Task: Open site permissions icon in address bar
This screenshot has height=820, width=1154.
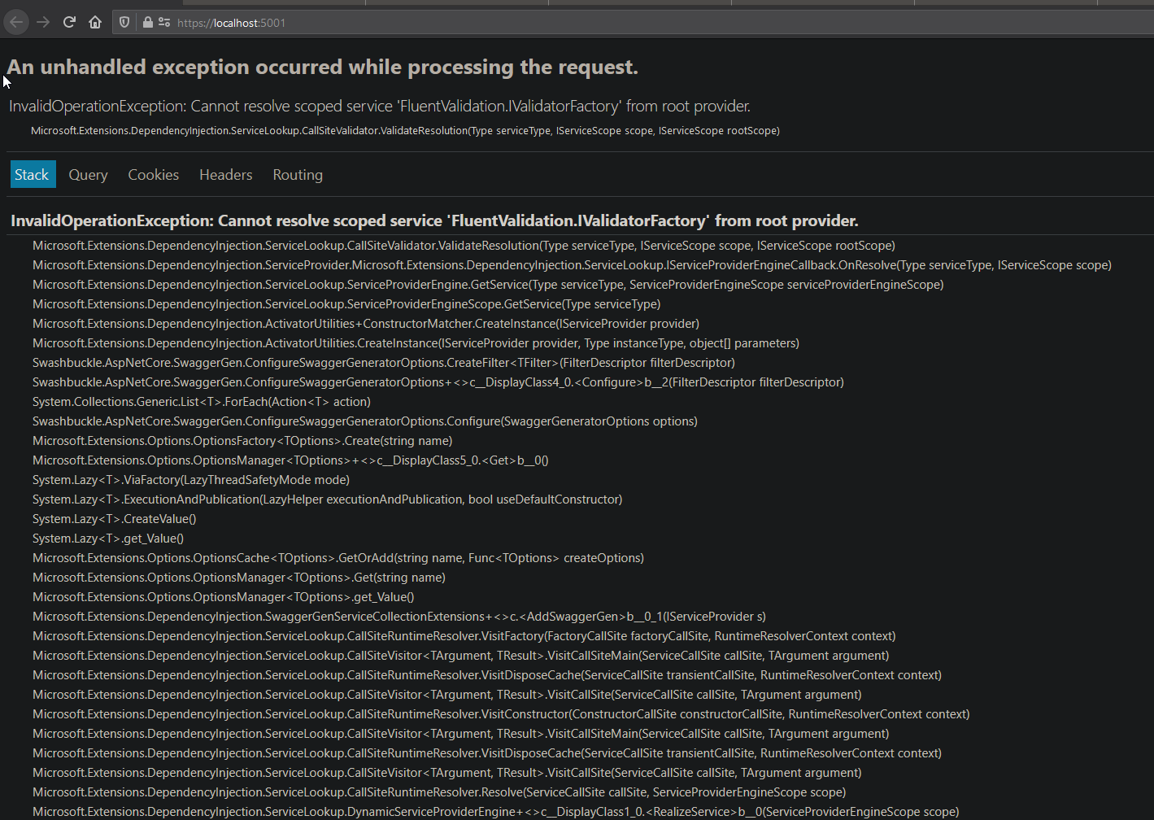Action: coord(164,23)
